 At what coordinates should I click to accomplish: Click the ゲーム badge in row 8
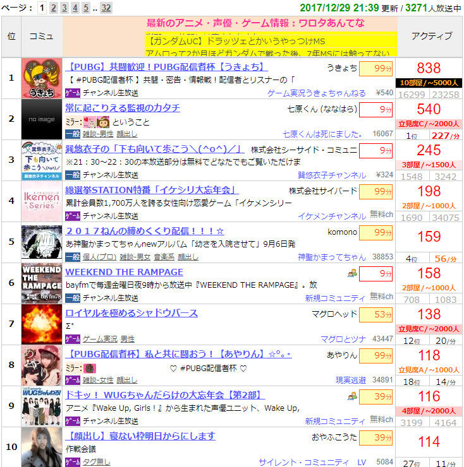point(73,380)
